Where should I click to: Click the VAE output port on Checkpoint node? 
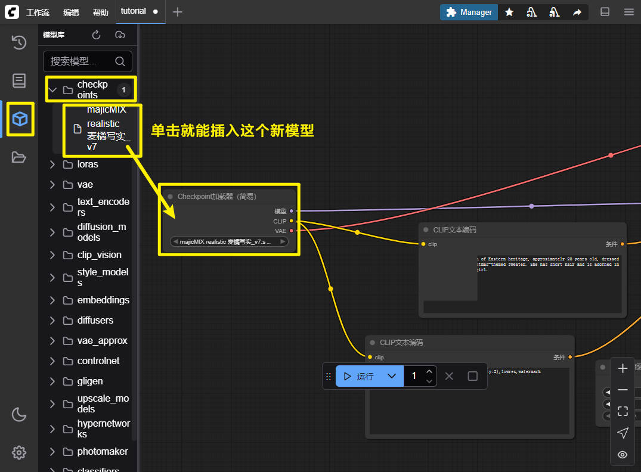point(291,231)
